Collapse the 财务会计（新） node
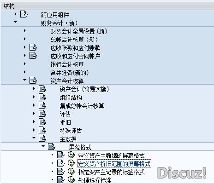 (15, 22)
